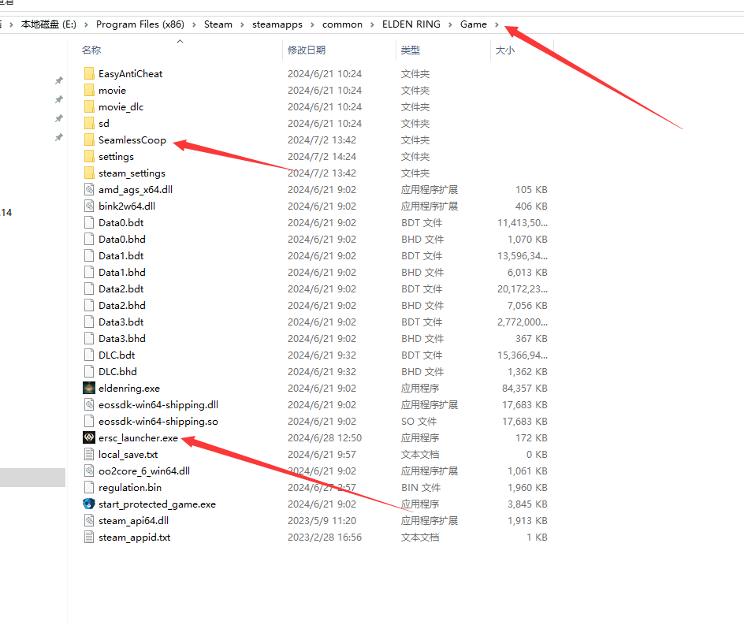Select the sd folder icon
The image size is (744, 625).
pyautogui.click(x=89, y=124)
